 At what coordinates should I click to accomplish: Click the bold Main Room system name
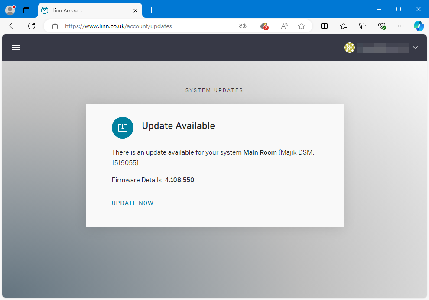(x=260, y=152)
